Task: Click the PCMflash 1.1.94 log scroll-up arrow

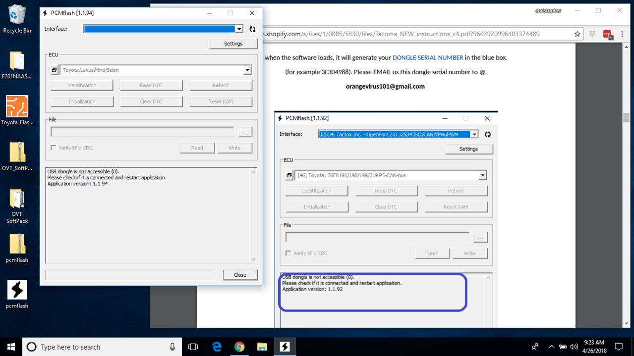Action: pyautogui.click(x=253, y=172)
